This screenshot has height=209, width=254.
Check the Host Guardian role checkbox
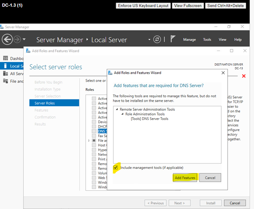94,145
